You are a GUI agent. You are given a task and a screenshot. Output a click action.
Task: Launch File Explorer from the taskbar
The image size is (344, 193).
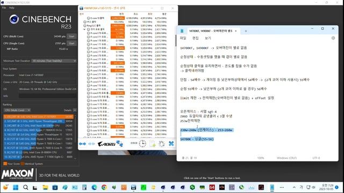45,188
